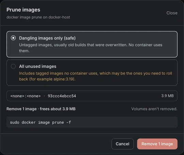This screenshot has width=184, height=155.
Task: Click Remove 1 image frees about summary
Action: pos(41,109)
